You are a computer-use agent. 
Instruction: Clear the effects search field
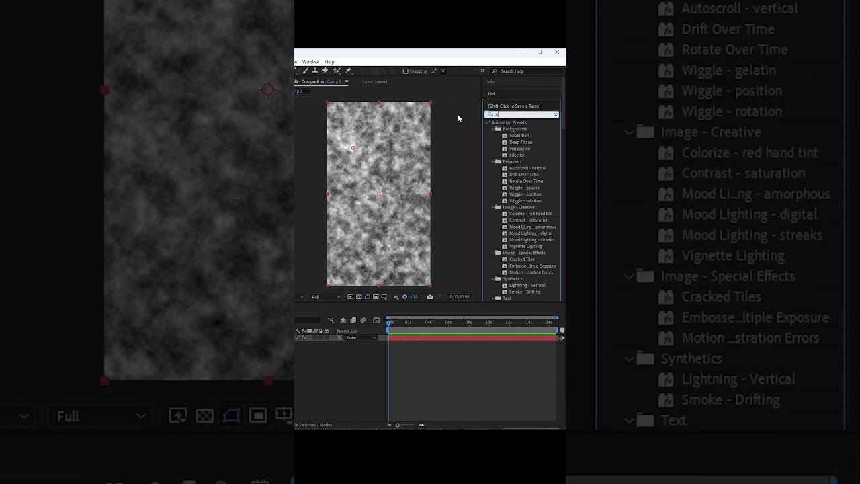click(x=556, y=115)
